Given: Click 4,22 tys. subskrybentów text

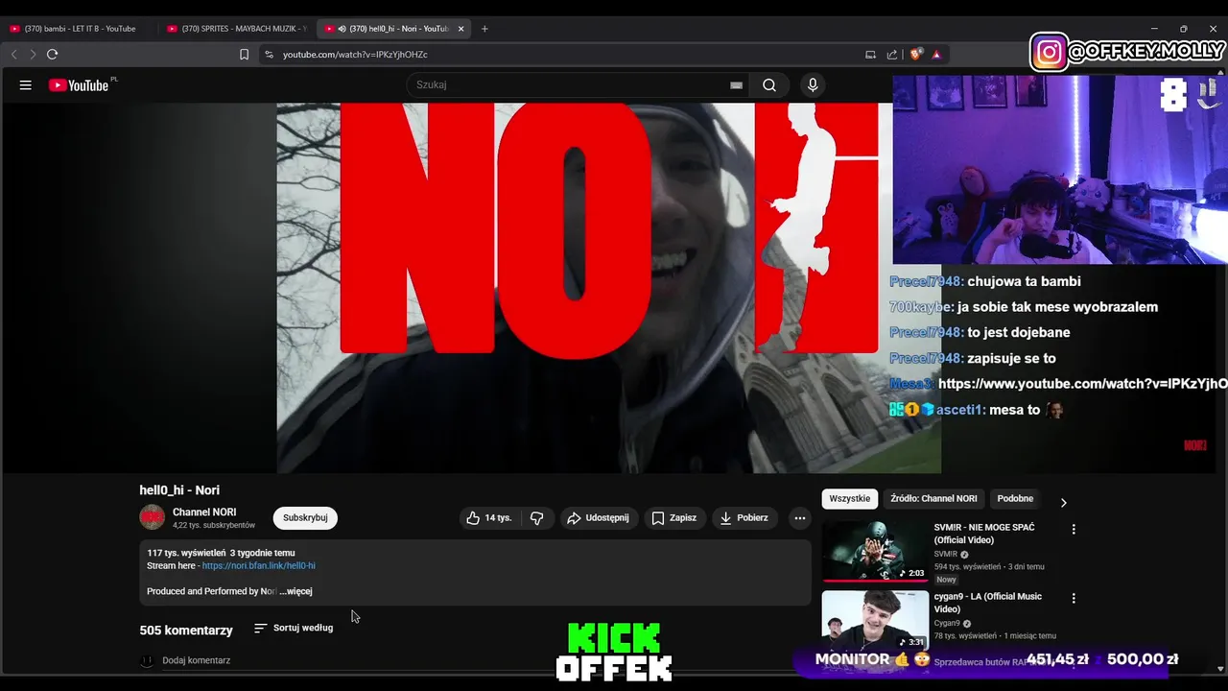Looking at the screenshot, I should (x=214, y=526).
